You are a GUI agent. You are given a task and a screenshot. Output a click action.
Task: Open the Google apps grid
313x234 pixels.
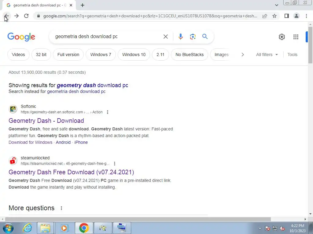click(x=296, y=37)
